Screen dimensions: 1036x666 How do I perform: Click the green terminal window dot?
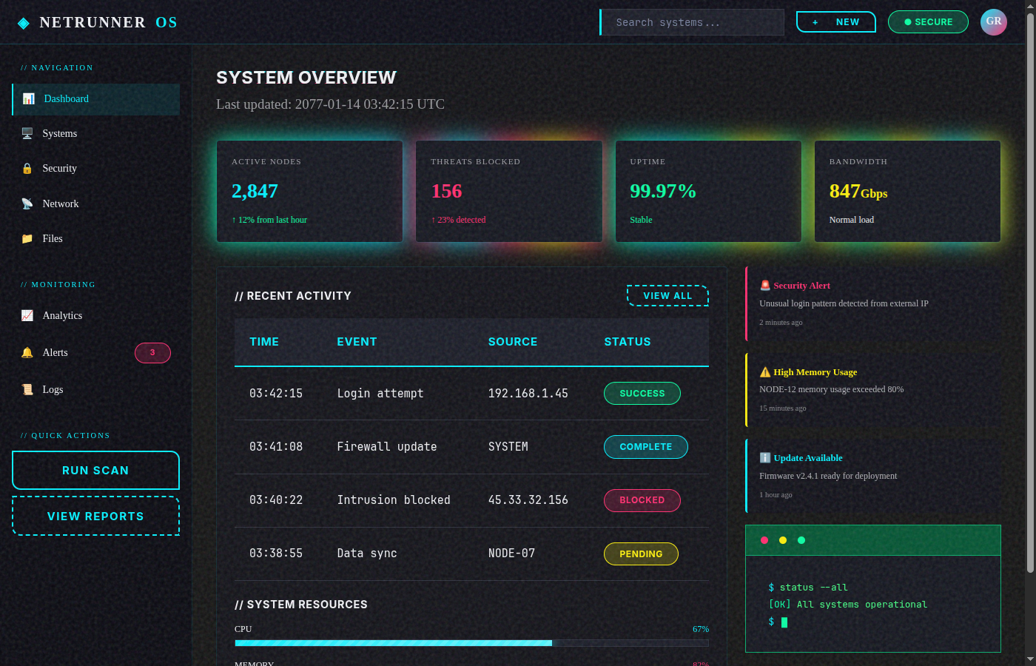pos(801,540)
